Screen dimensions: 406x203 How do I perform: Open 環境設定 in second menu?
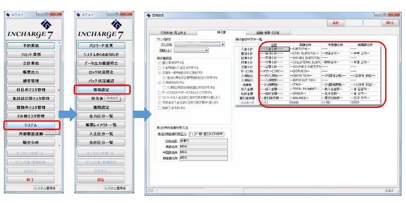point(101,89)
